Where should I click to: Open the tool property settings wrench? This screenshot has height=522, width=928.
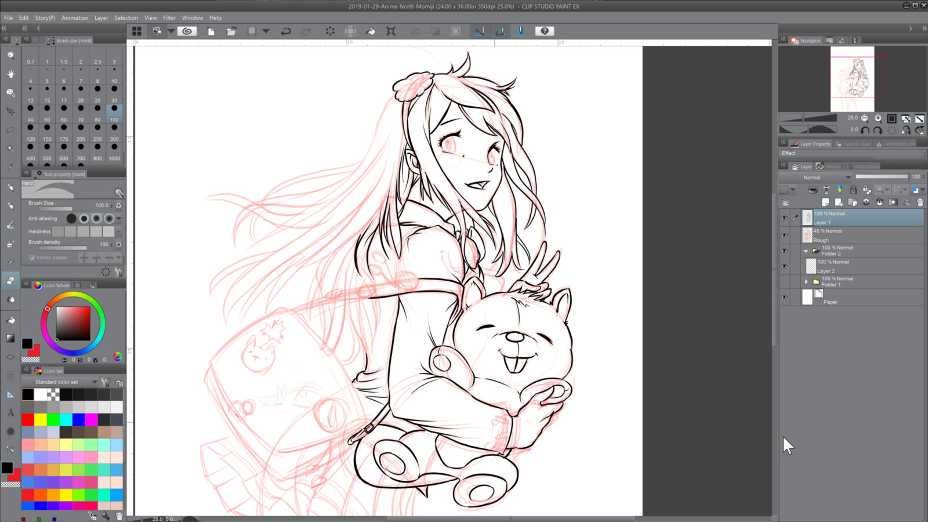(x=119, y=271)
